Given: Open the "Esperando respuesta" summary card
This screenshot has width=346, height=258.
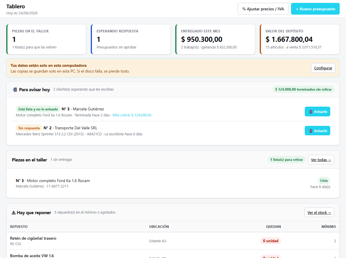Looking at the screenshot, I should 131,39.
